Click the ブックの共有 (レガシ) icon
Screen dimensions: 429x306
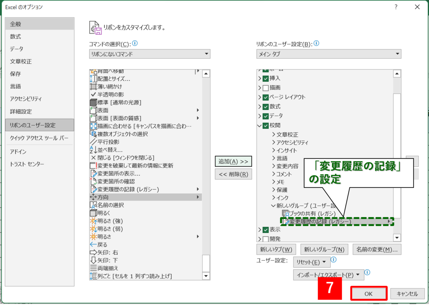(285, 214)
